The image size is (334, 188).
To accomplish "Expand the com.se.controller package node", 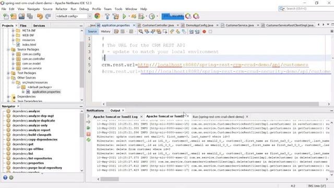I will (13, 59).
